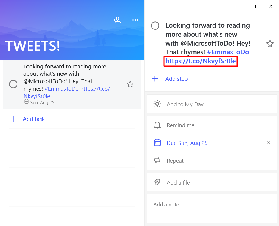The height and width of the screenshot is (226, 279).
Task: Open the https://t.co/NkvyfSr0le link in details
Action: tap(201, 61)
